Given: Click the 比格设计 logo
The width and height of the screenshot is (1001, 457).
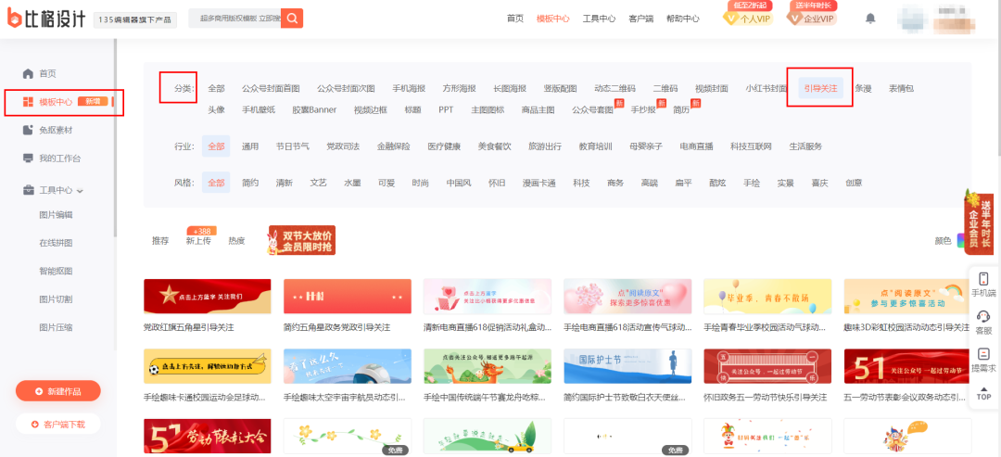Looking at the screenshot, I should (x=46, y=19).
